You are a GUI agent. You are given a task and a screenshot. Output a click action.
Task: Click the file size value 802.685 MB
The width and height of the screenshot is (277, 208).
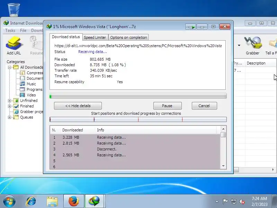[100, 59]
